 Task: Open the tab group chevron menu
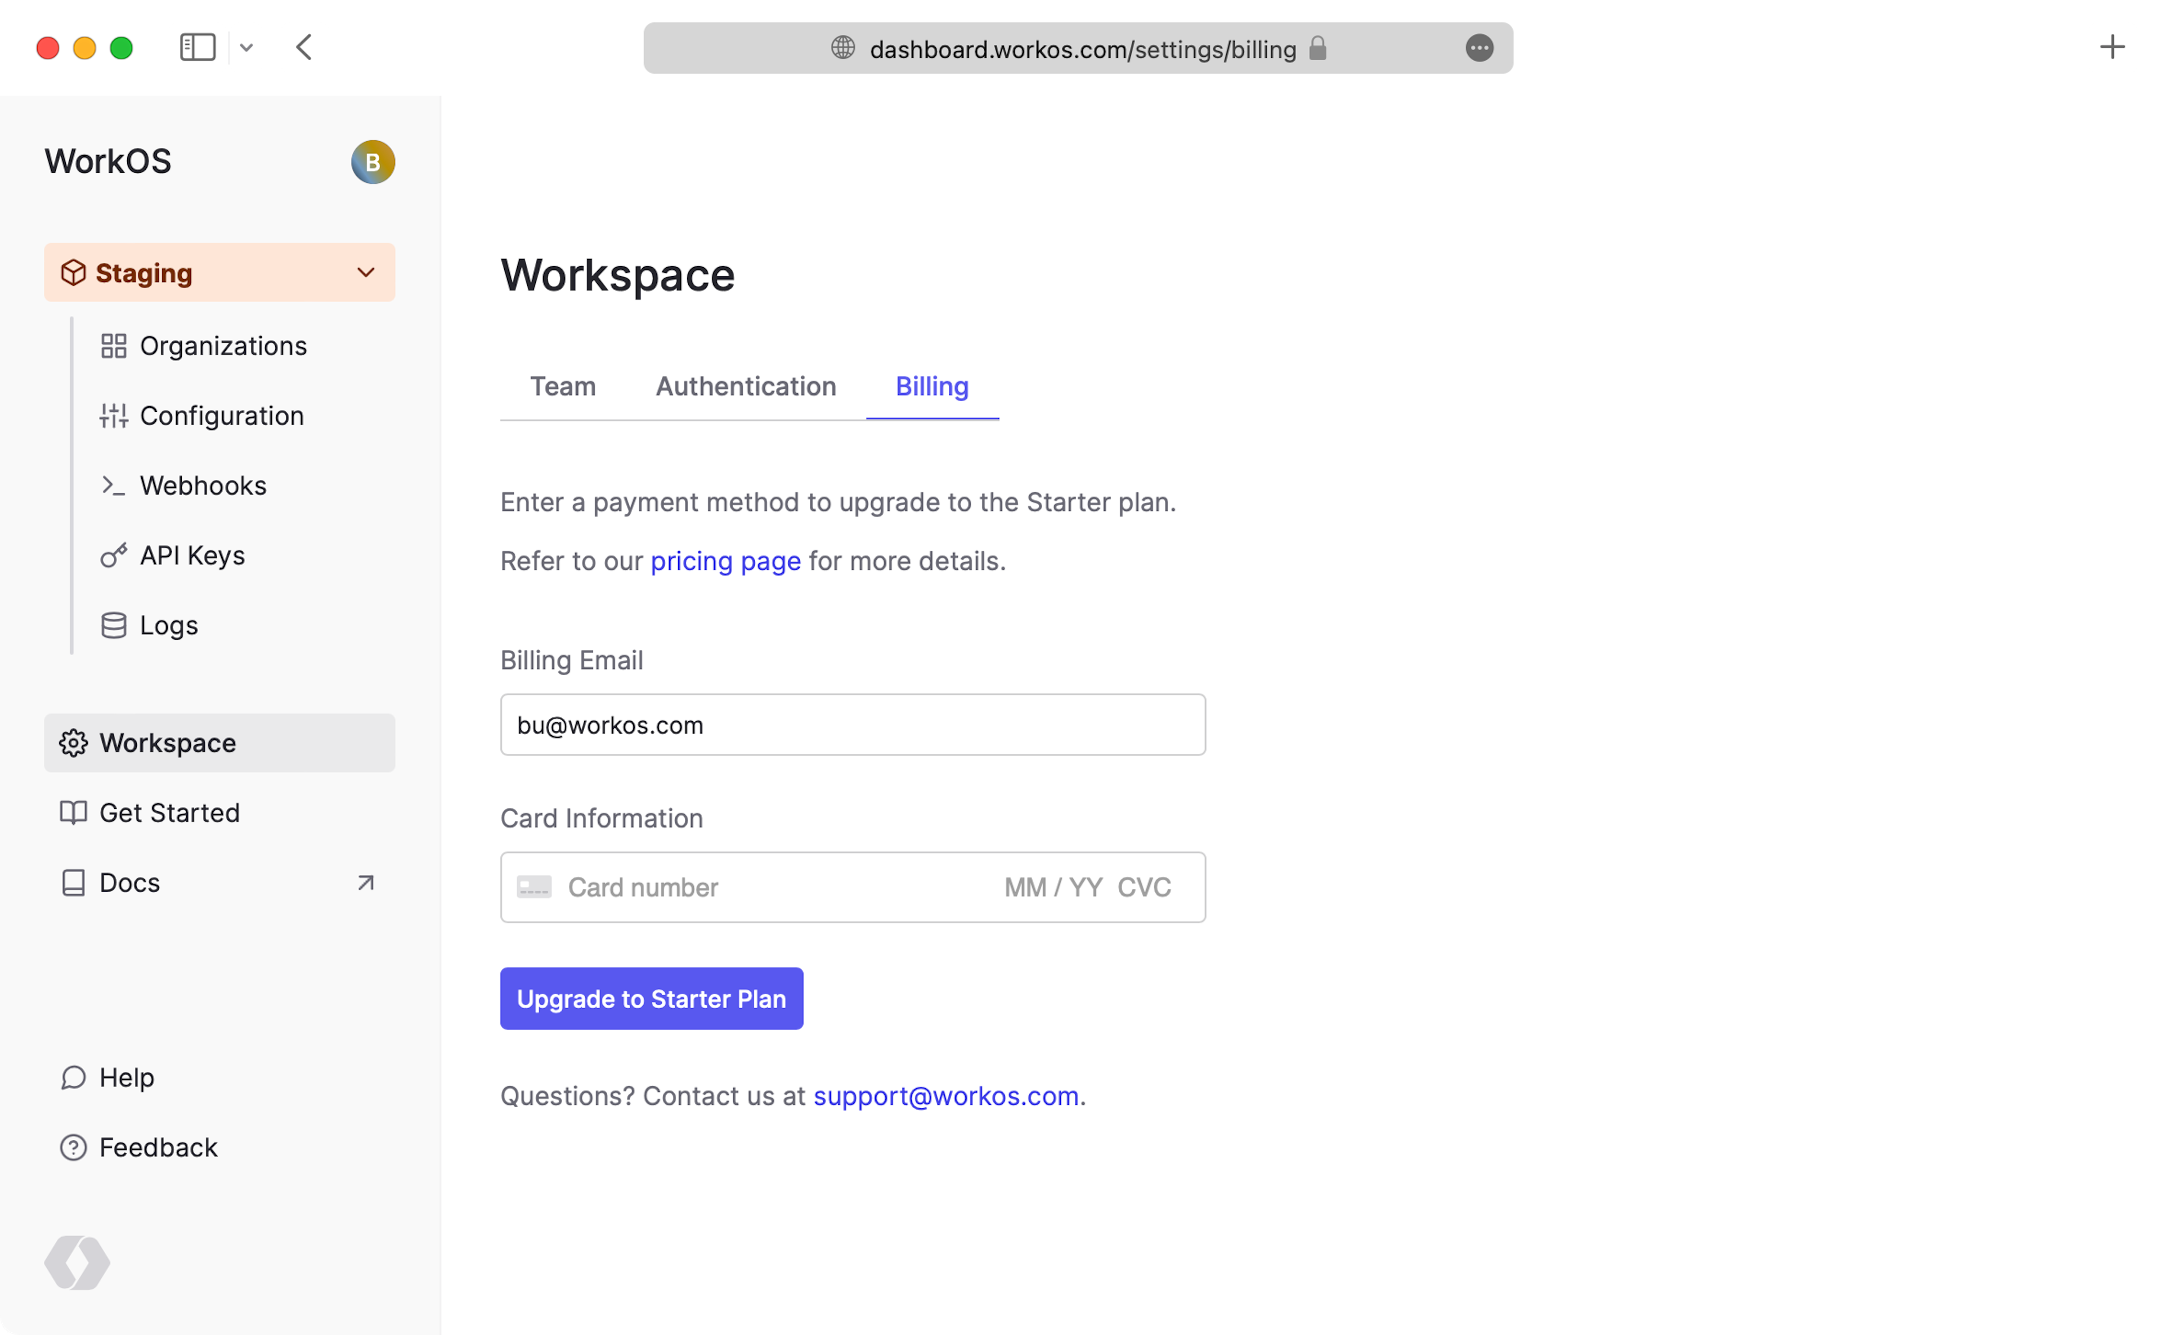246,48
